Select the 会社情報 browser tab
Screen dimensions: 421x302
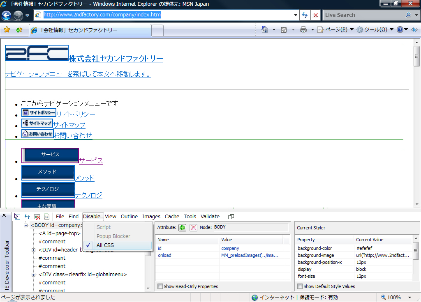(90, 30)
